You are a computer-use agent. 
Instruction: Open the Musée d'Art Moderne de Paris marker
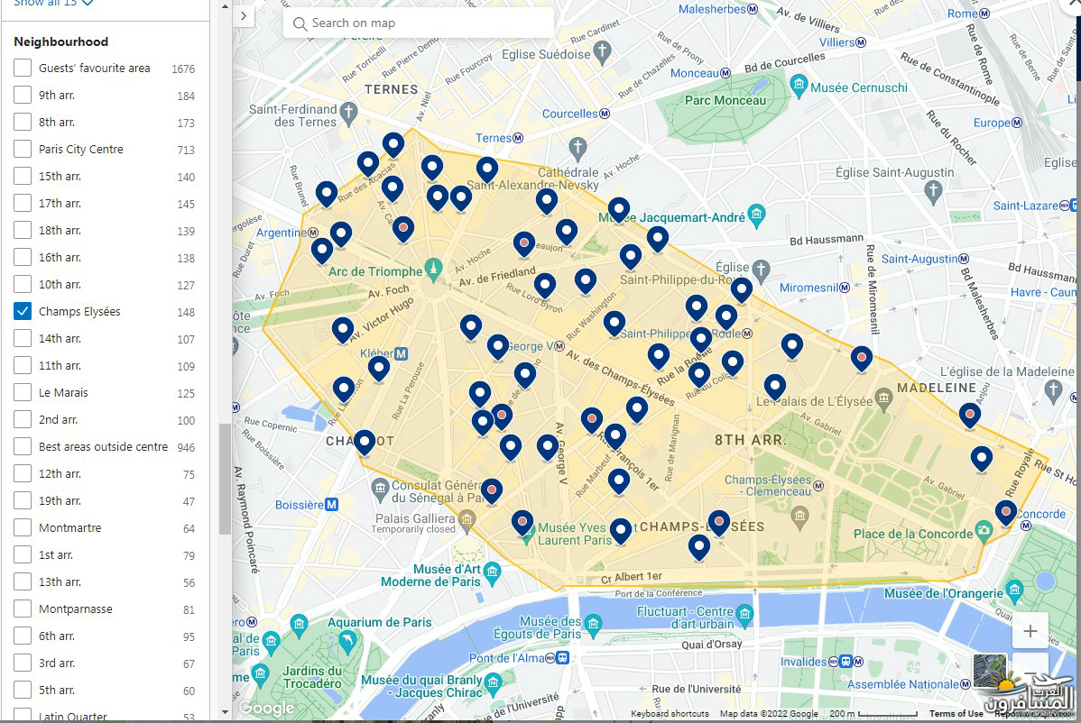[x=493, y=572]
